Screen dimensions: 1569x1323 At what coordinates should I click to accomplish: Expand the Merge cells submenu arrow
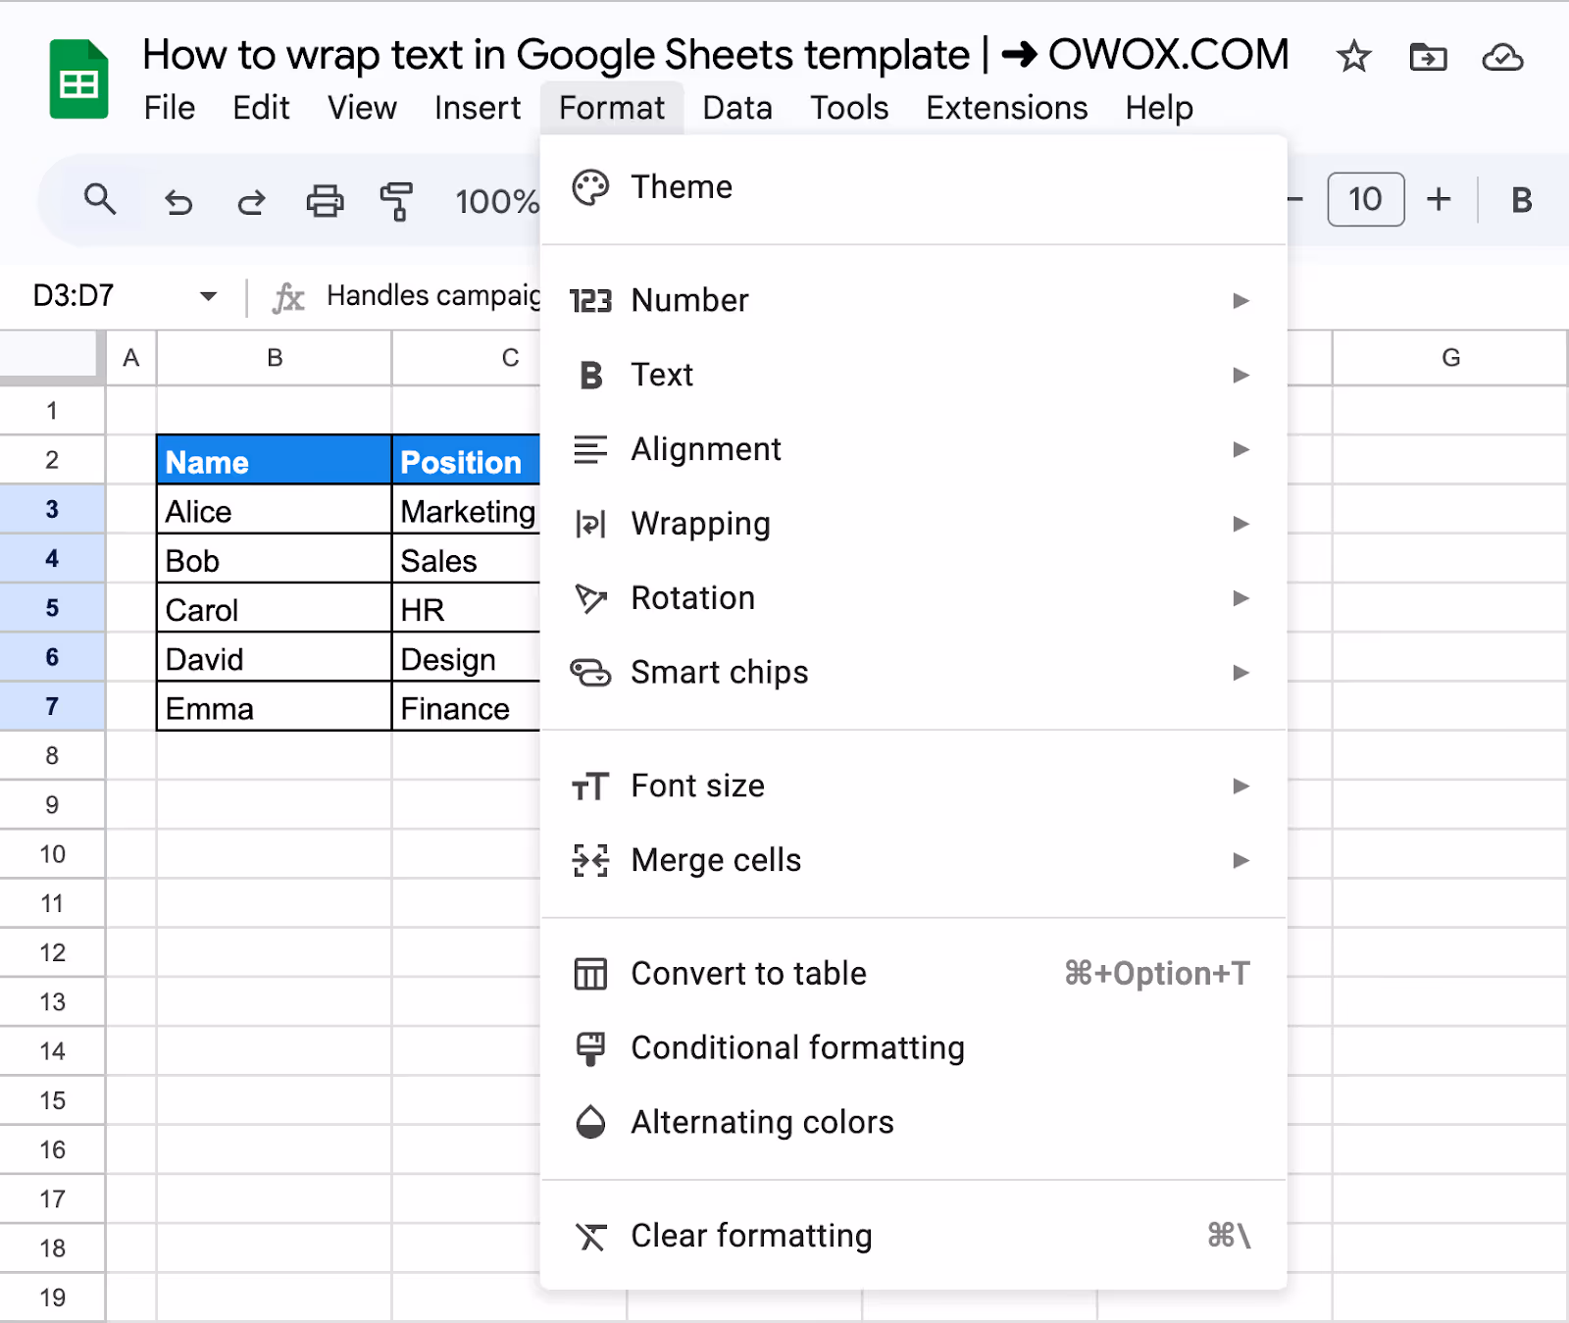click(1240, 860)
